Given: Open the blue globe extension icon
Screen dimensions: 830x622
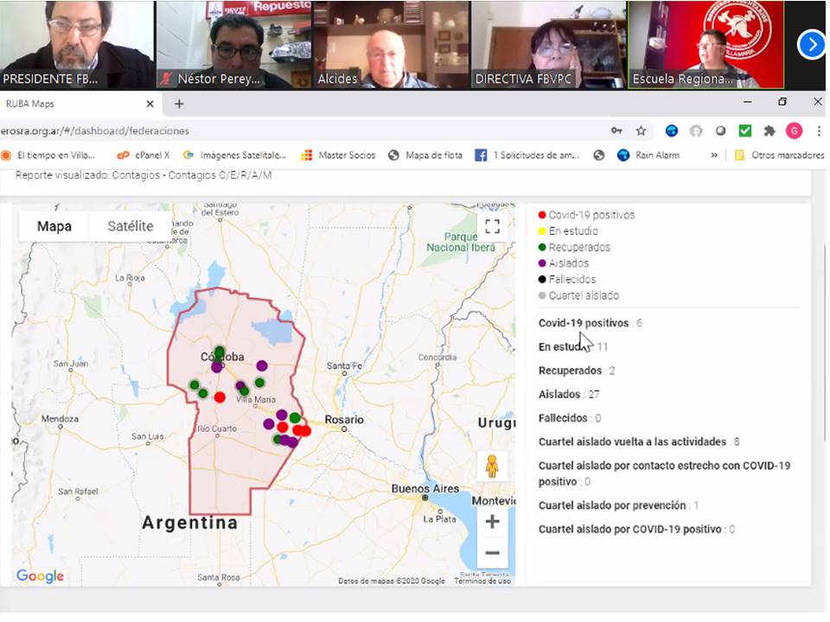Looking at the screenshot, I should 671,131.
